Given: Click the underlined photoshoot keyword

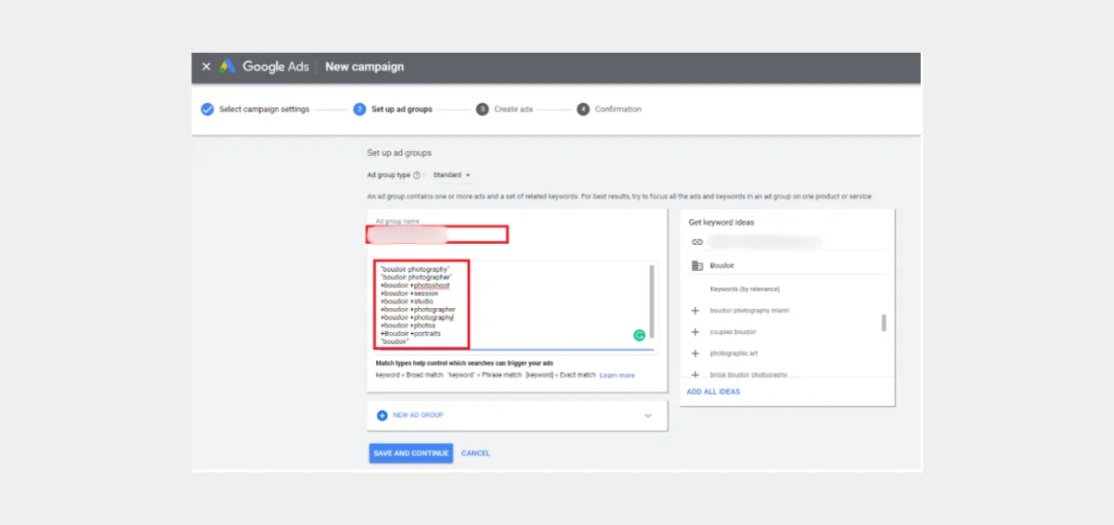Looking at the screenshot, I should click(431, 286).
